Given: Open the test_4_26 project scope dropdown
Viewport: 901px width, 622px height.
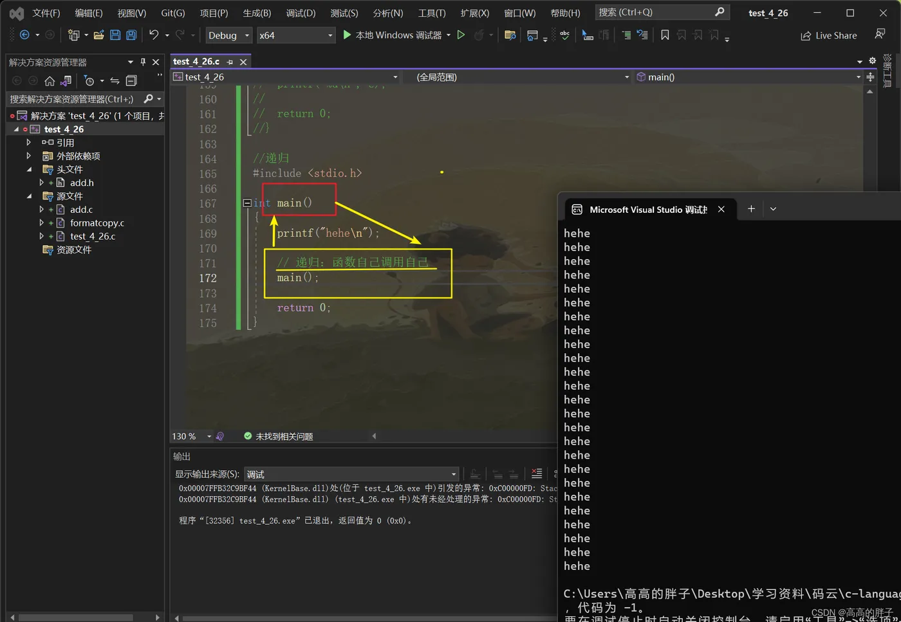Looking at the screenshot, I should click(286, 77).
